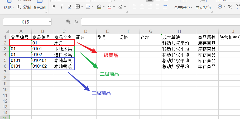The image size is (240, 119).
Task: Open the 合并居中 dropdown
Action: (191, 8)
